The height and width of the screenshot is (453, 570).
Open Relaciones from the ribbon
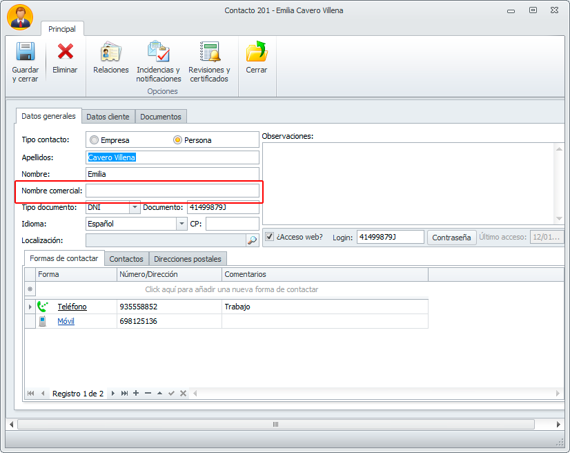(x=110, y=52)
